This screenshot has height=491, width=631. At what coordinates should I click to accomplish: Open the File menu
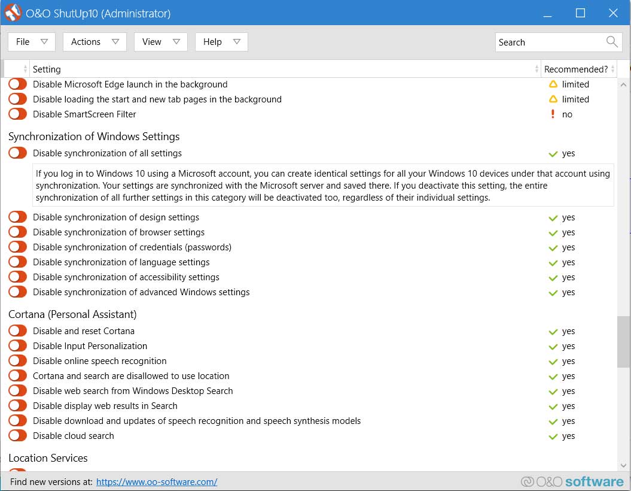tap(31, 42)
